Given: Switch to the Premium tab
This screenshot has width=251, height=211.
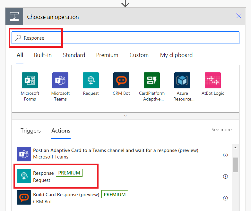Looking at the screenshot, I should pyautogui.click(x=107, y=55).
